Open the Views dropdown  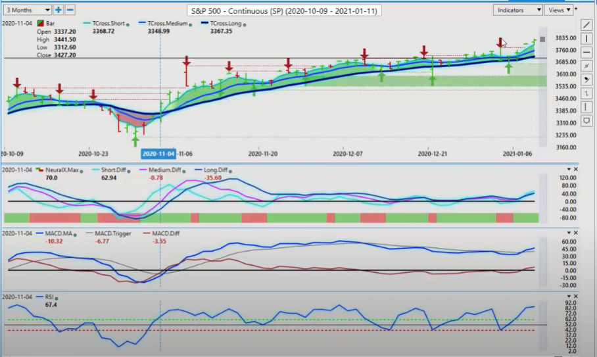click(x=559, y=10)
